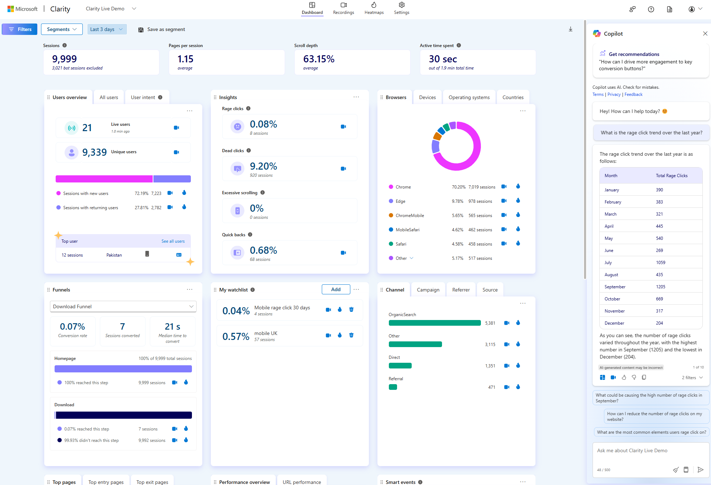Viewport: 711px width, 485px height.
Task: View heatmap for Chrome browser sessions
Action: [x=518, y=186]
